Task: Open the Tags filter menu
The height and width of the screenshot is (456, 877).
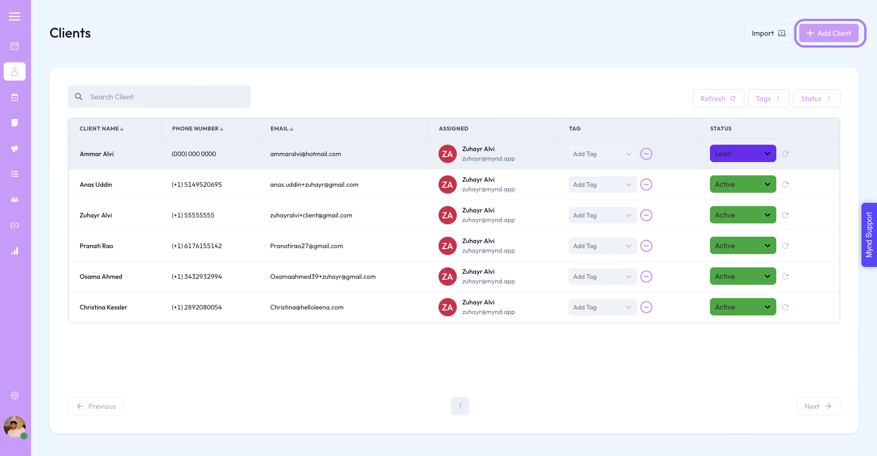Action: click(x=769, y=98)
